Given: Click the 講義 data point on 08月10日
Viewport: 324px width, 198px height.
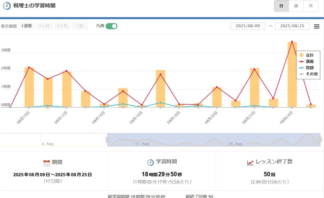Looking at the screenshot, I should (x=29, y=67).
